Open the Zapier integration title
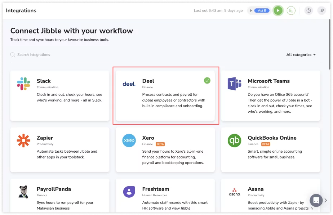The height and width of the screenshot is (215, 333). (x=45, y=138)
